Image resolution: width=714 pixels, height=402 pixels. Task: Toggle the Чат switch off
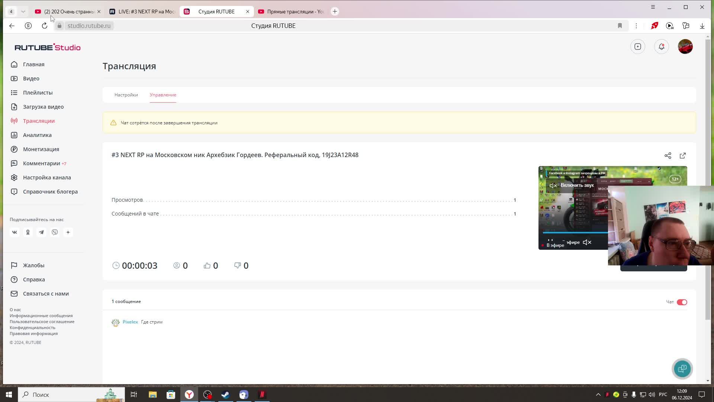[682, 302]
